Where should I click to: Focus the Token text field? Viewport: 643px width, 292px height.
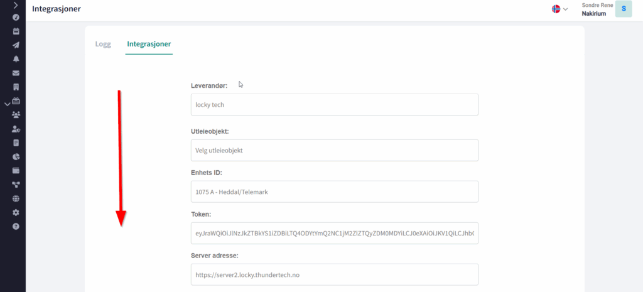tap(334, 233)
